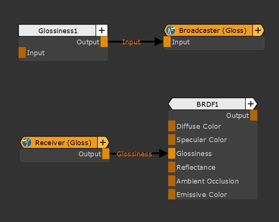Select the Glossiness1 node title bar
Viewport: 279px width, 222px height.
point(58,31)
